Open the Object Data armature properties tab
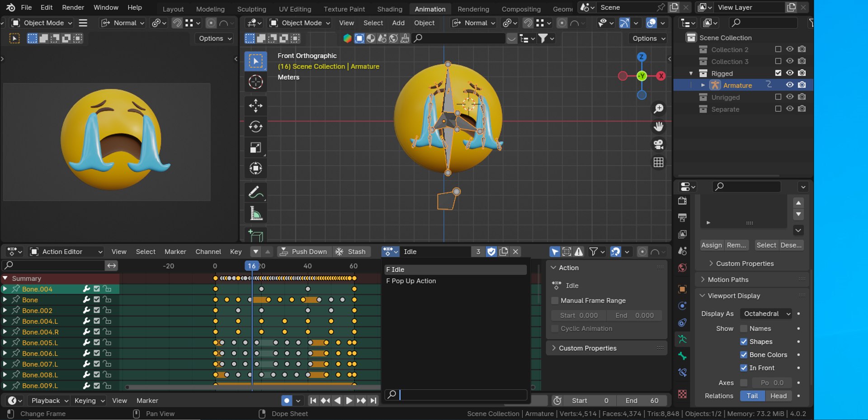Image resolution: width=868 pixels, height=420 pixels. (x=682, y=339)
